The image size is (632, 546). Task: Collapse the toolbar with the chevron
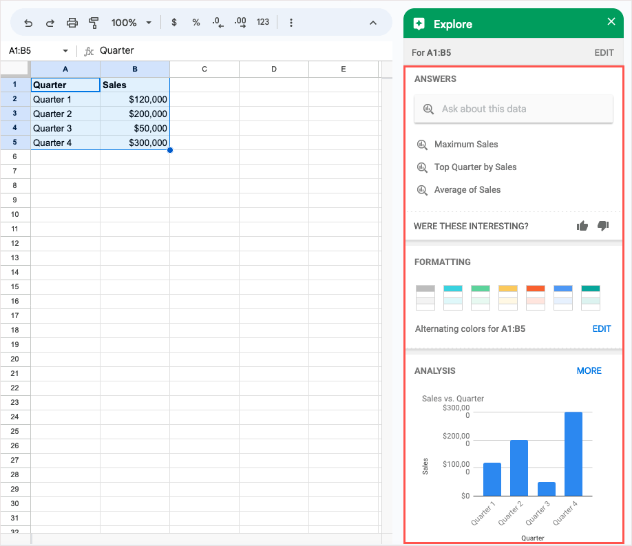click(373, 23)
